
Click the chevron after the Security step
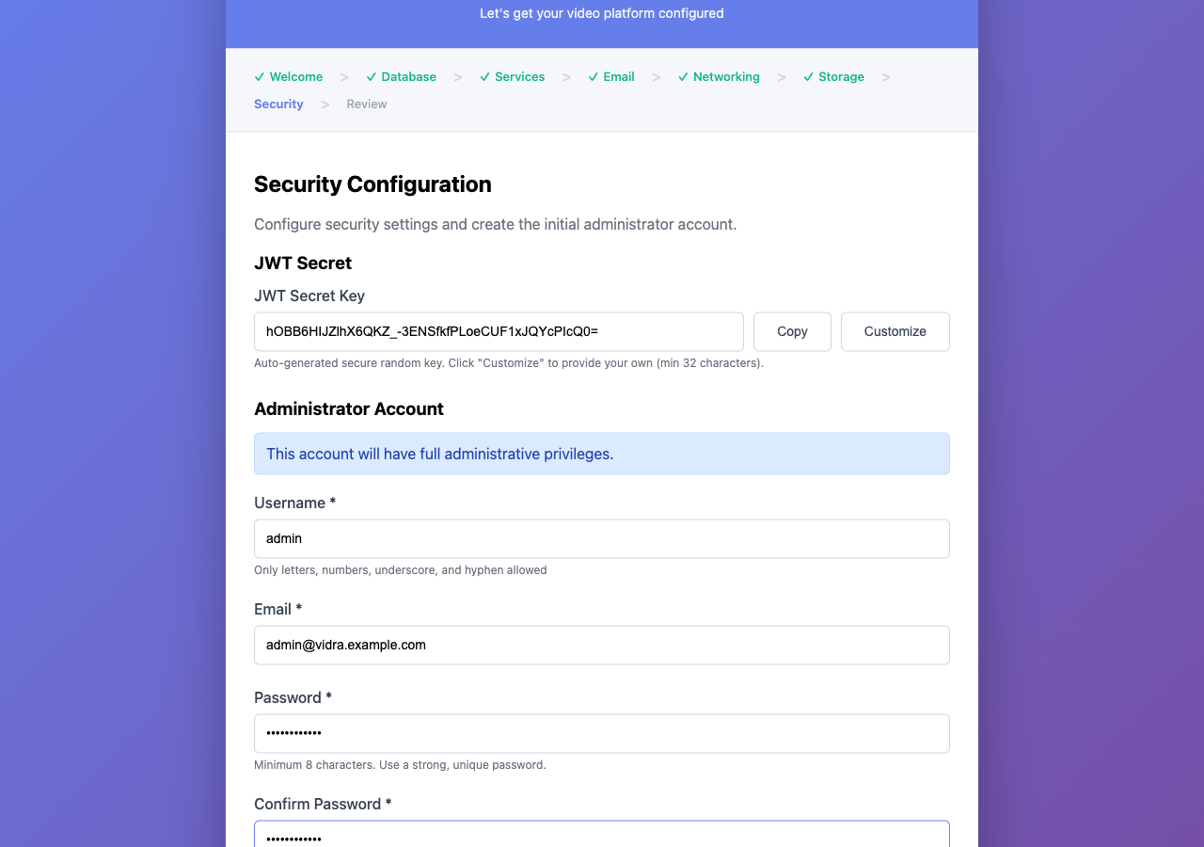325,104
